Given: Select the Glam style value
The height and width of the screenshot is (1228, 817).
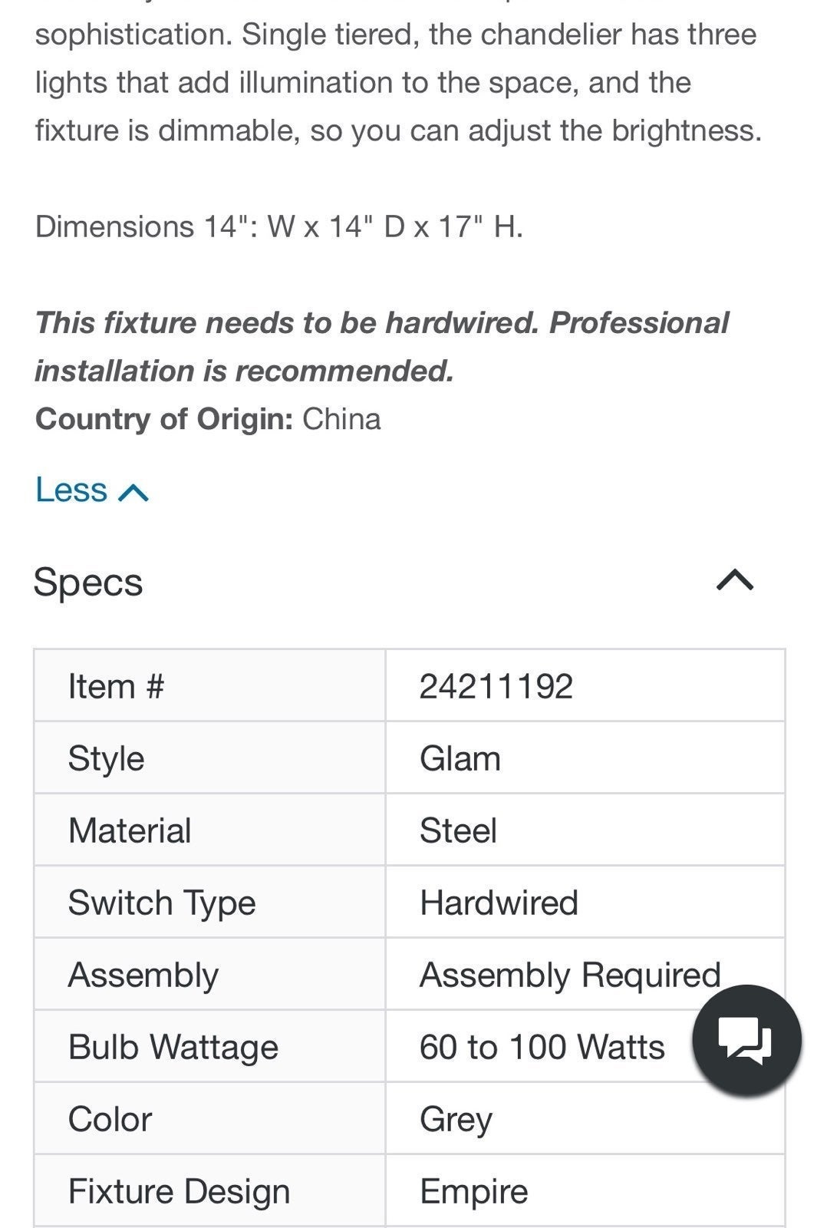Looking at the screenshot, I should (x=460, y=758).
